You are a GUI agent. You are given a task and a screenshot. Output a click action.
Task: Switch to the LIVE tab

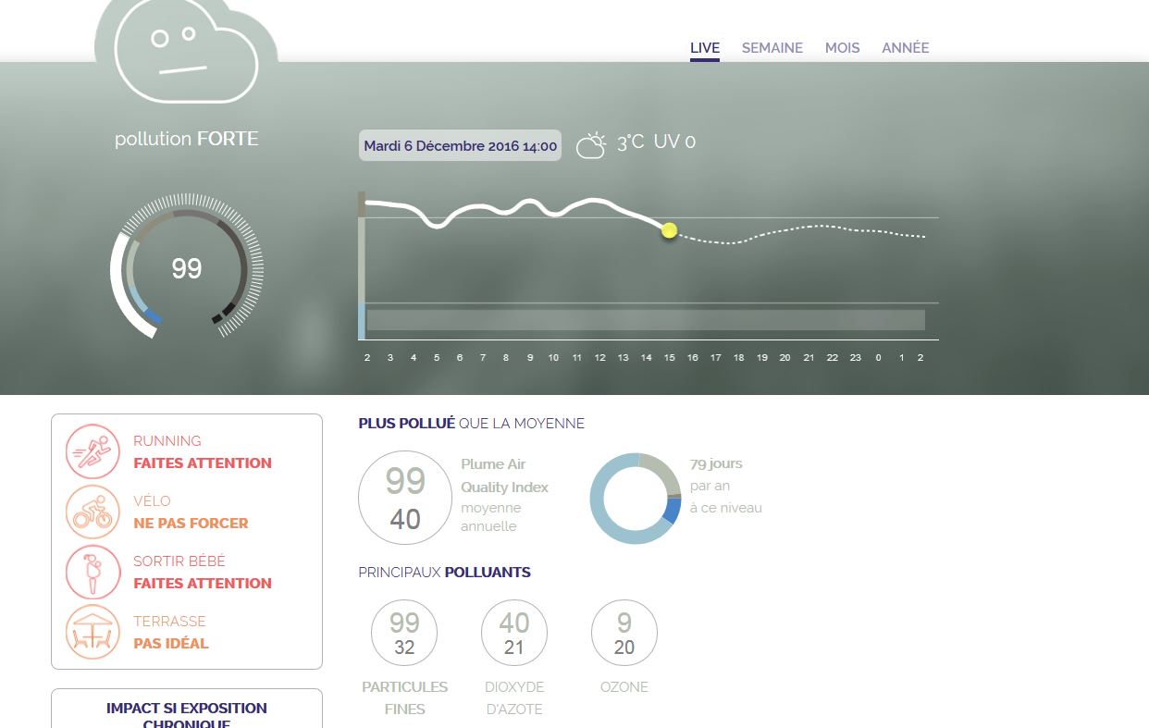tap(705, 48)
